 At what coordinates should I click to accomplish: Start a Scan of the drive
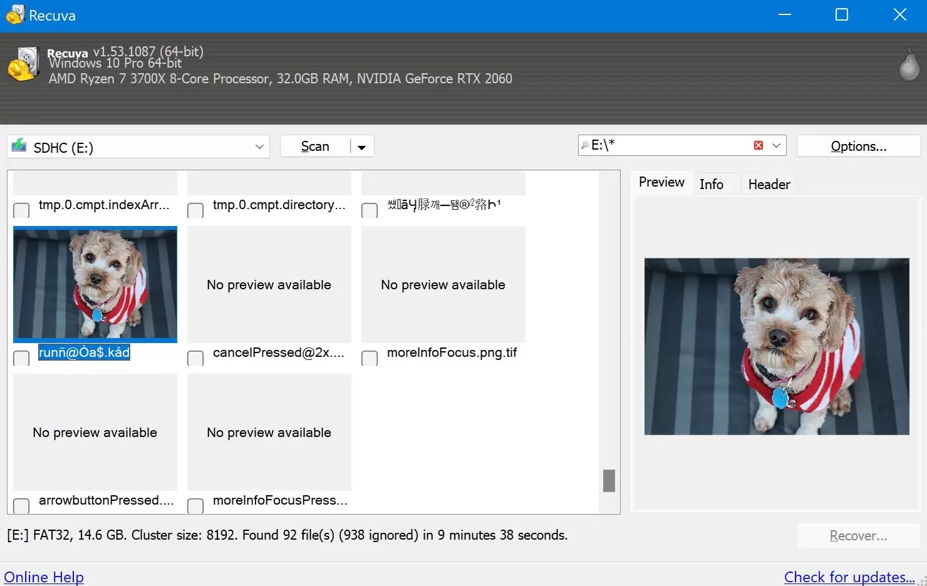pyautogui.click(x=315, y=146)
